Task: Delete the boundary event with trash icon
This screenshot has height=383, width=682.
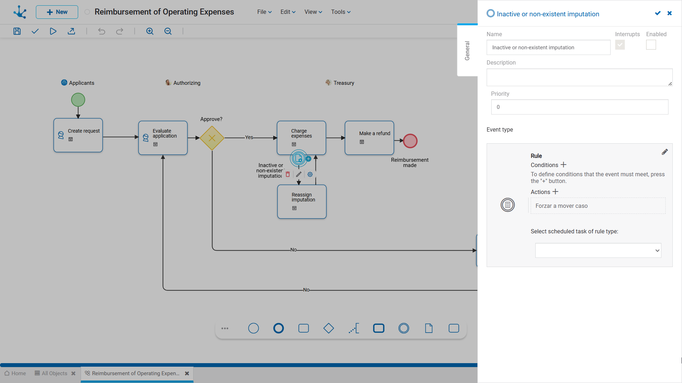Action: [288, 174]
